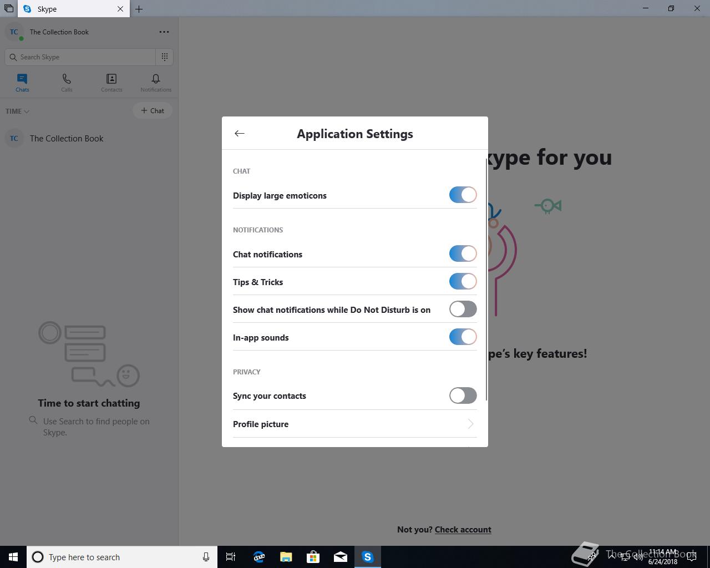The image size is (710, 568).
Task: Open the more options menu (three dots)
Action: click(x=164, y=32)
